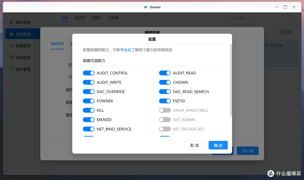Minimize the Docker window
Viewport: 304px width, 180px height.
click(x=277, y=7)
